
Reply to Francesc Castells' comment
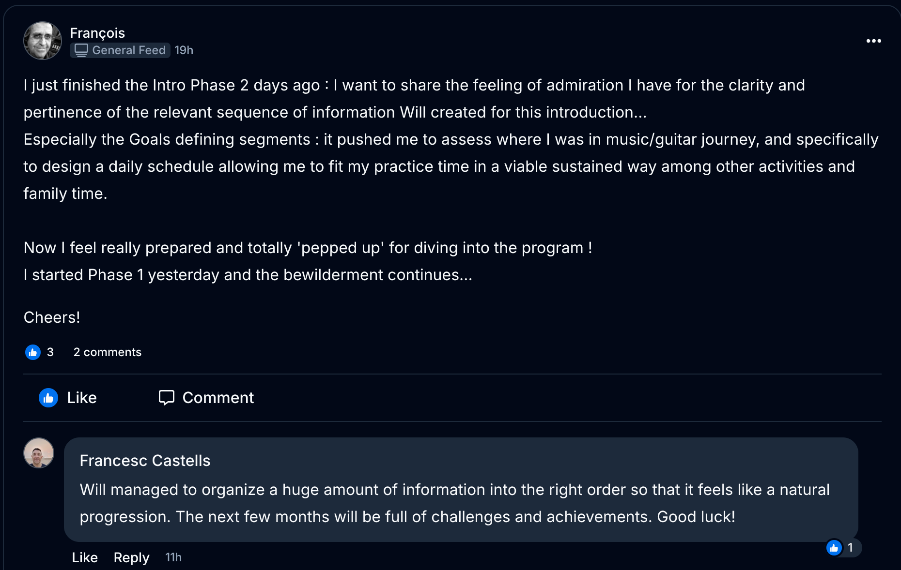pyautogui.click(x=131, y=557)
